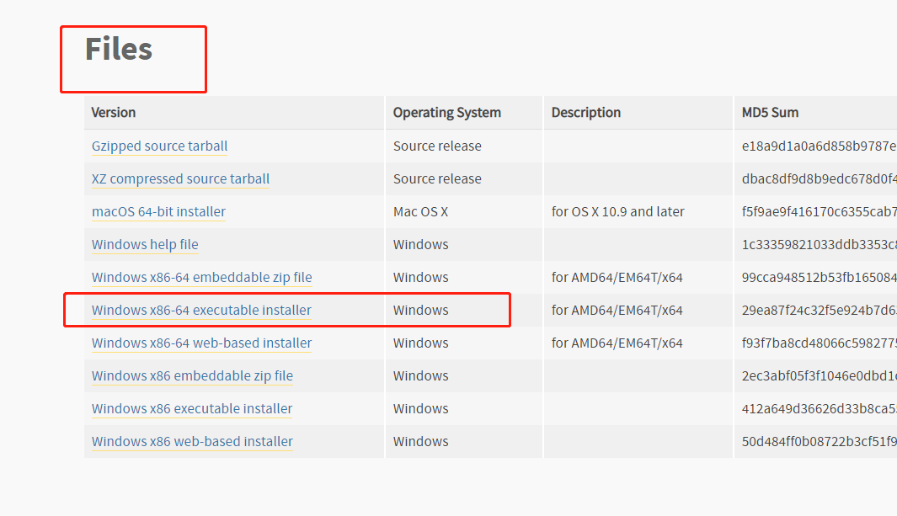Image resolution: width=897 pixels, height=516 pixels.
Task: Open the Gzipped source tarball link
Action: click(x=159, y=146)
